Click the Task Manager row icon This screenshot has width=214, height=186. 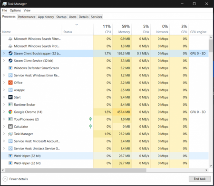click(x=10, y=134)
